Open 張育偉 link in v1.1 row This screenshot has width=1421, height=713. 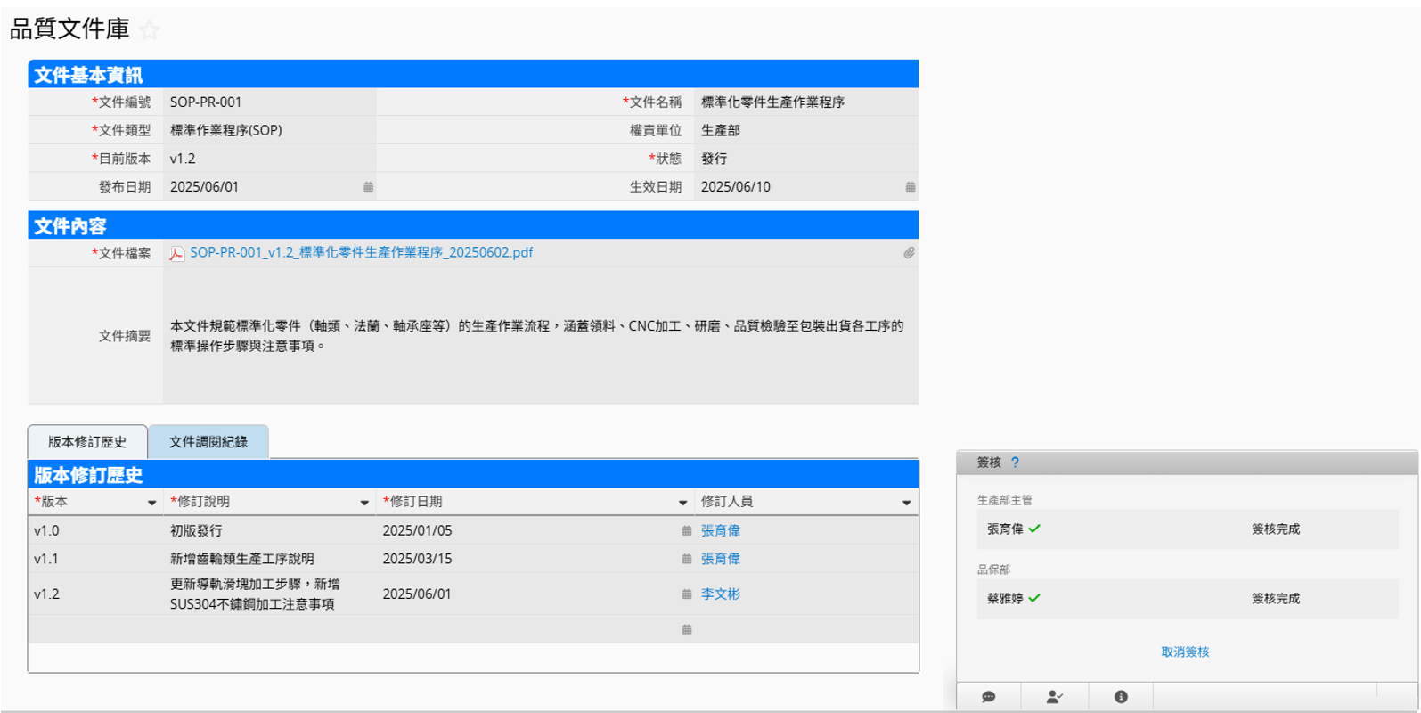(720, 559)
